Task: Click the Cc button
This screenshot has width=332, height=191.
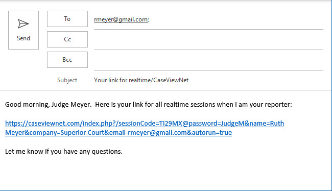Action: [67, 39]
